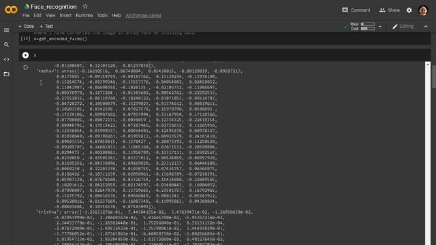This screenshot has width=436, height=245.
Task: Click the page vertical scrollbar
Action: (434, 78)
